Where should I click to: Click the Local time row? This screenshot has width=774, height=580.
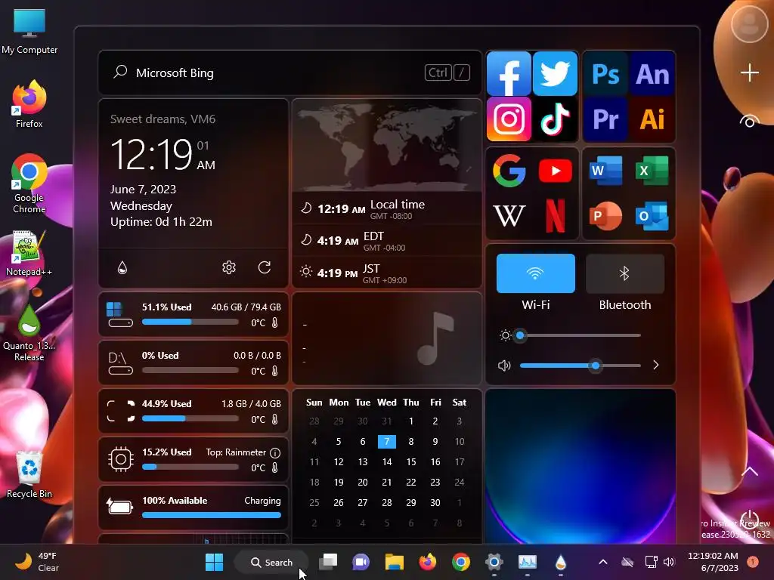tap(387, 209)
